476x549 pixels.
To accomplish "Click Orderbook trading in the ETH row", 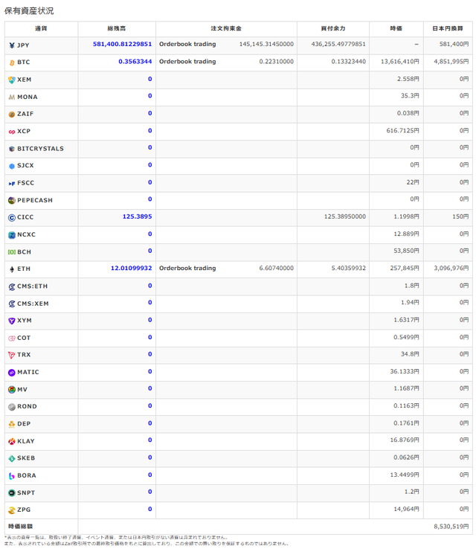I will tap(187, 269).
